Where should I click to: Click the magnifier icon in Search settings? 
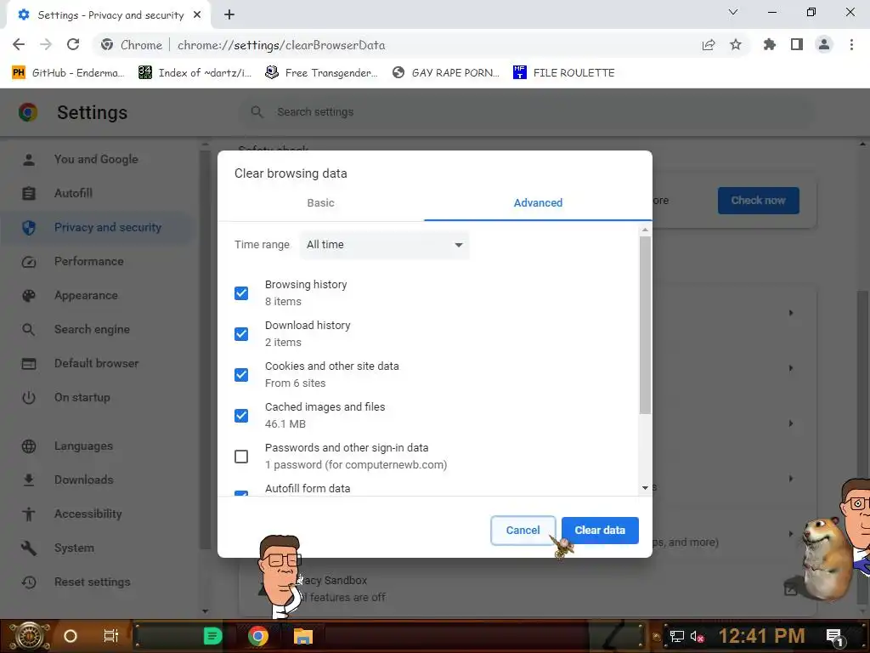[x=257, y=111]
